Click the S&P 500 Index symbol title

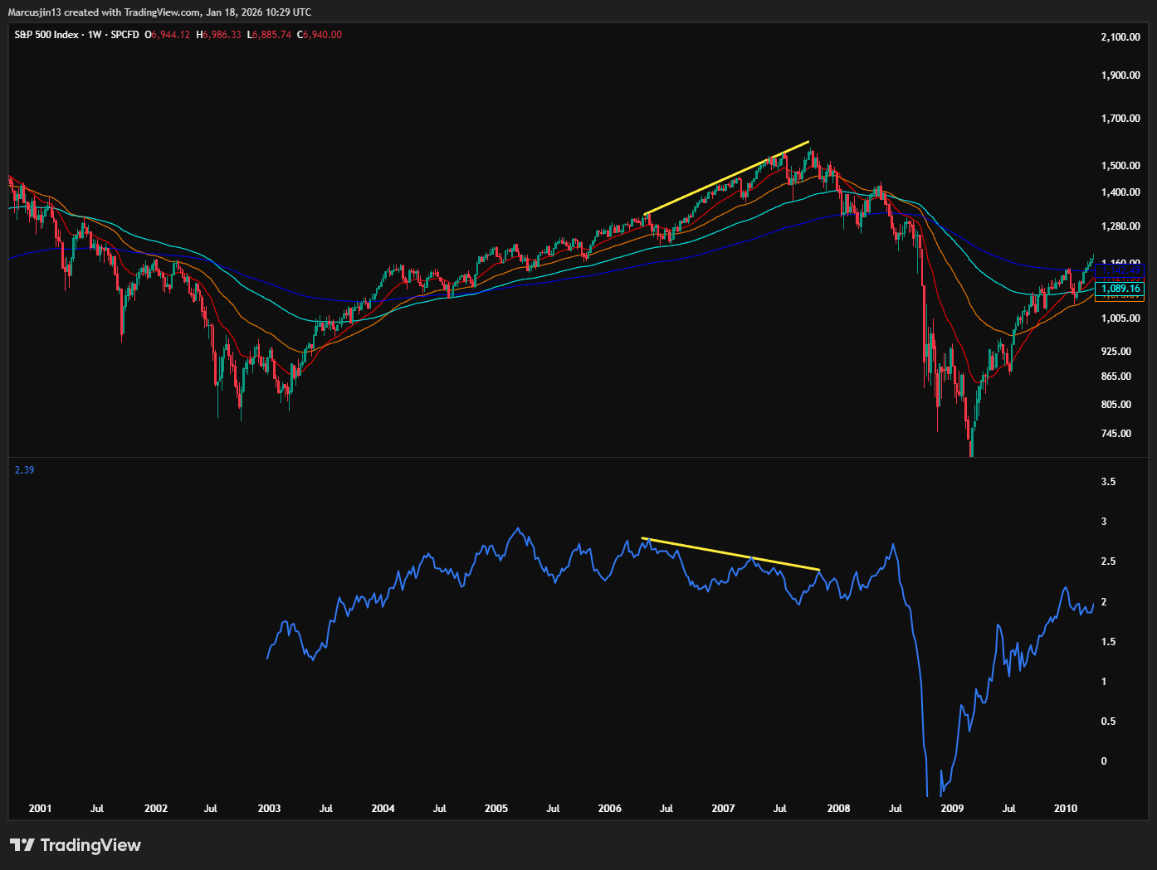(x=47, y=35)
